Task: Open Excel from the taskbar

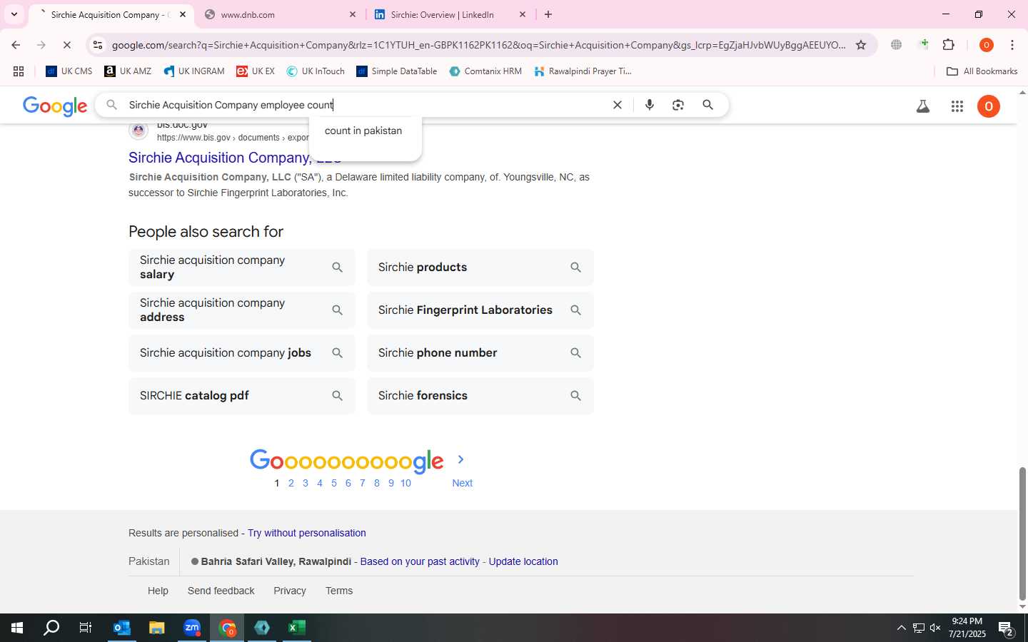Action: (x=297, y=628)
